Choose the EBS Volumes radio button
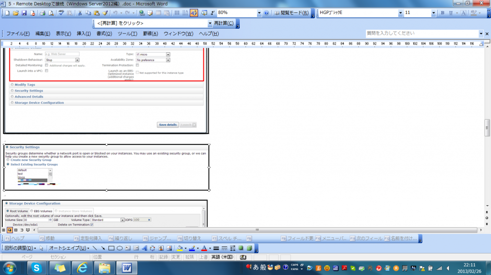Viewport: 491px width, 275px height. pos(32,211)
